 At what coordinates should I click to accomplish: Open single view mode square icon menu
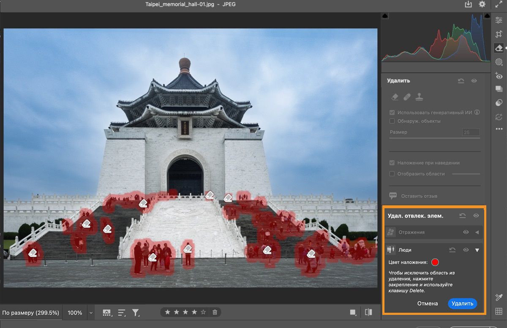click(353, 312)
